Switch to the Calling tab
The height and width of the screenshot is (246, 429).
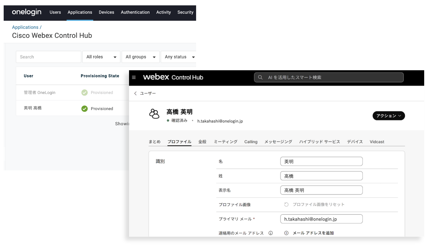(x=251, y=142)
